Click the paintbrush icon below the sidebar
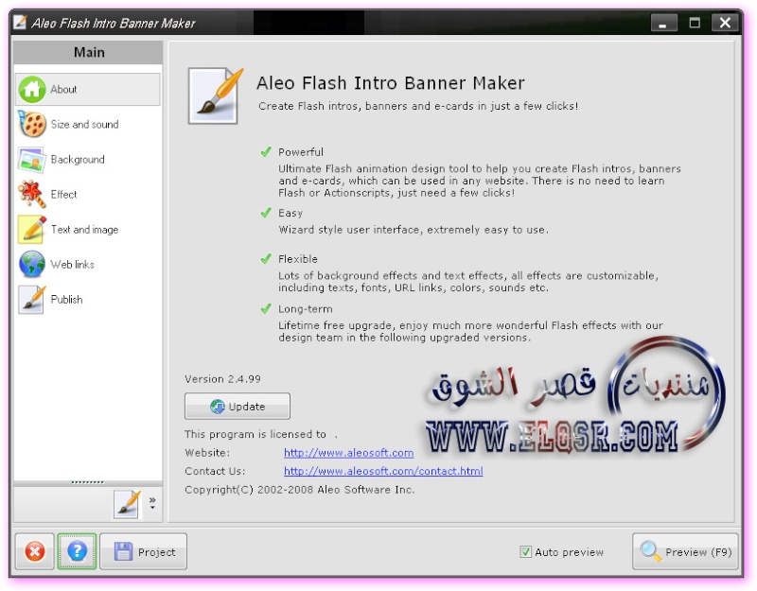The width and height of the screenshot is (757, 591). pos(128,504)
